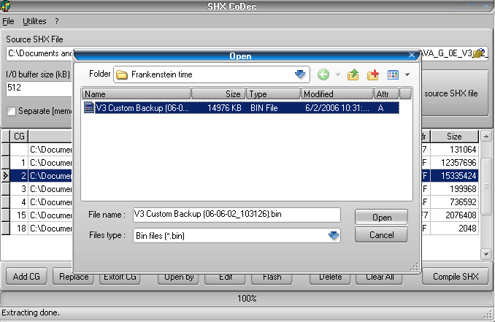This screenshot has height=322, width=495.
Task: Click the BIN file icon of V3 Custom Backup
Action: pyautogui.click(x=89, y=107)
